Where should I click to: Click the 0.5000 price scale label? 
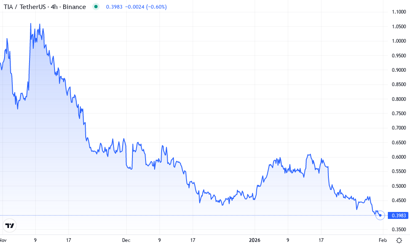click(399, 186)
